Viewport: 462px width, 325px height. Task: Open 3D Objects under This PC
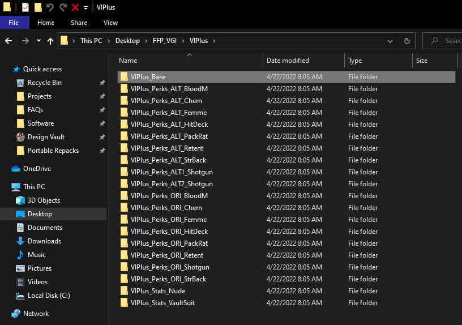coord(44,200)
